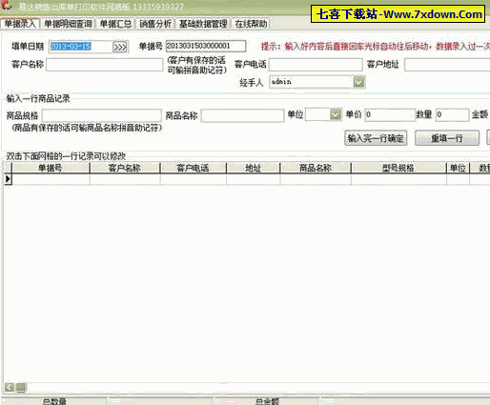Click the 数量 value field
The image size is (490, 405).
(x=452, y=115)
